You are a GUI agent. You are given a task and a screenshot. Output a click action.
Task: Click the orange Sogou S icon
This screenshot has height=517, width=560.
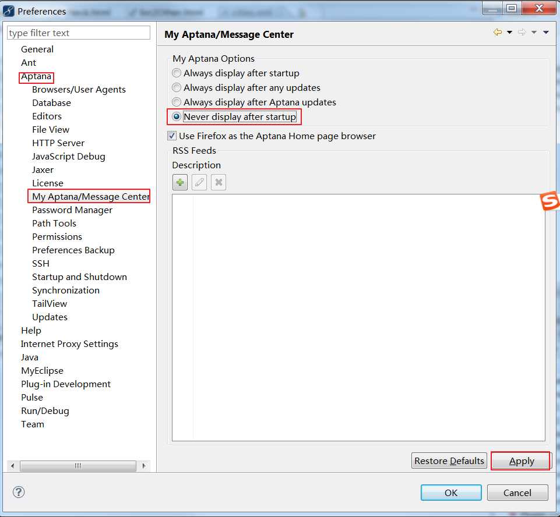pyautogui.click(x=550, y=201)
